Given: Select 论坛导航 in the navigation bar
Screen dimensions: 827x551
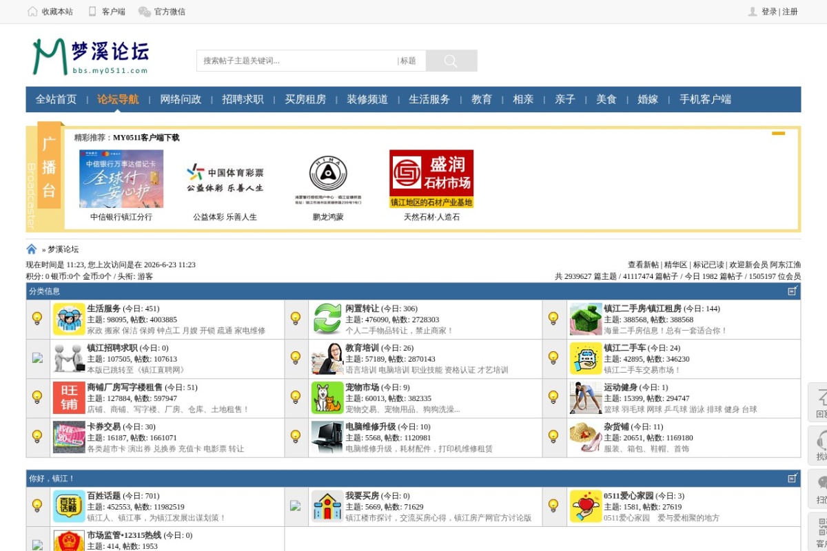Looking at the screenshot, I should coord(118,99).
